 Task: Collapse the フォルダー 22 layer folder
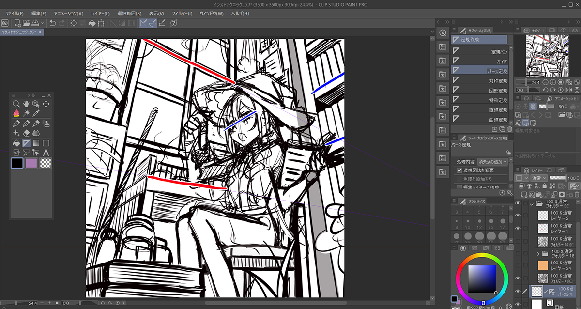(x=531, y=203)
